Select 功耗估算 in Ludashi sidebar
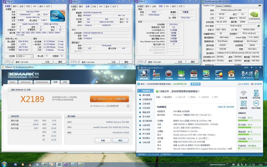This screenshot has height=167, width=267. point(146,142)
